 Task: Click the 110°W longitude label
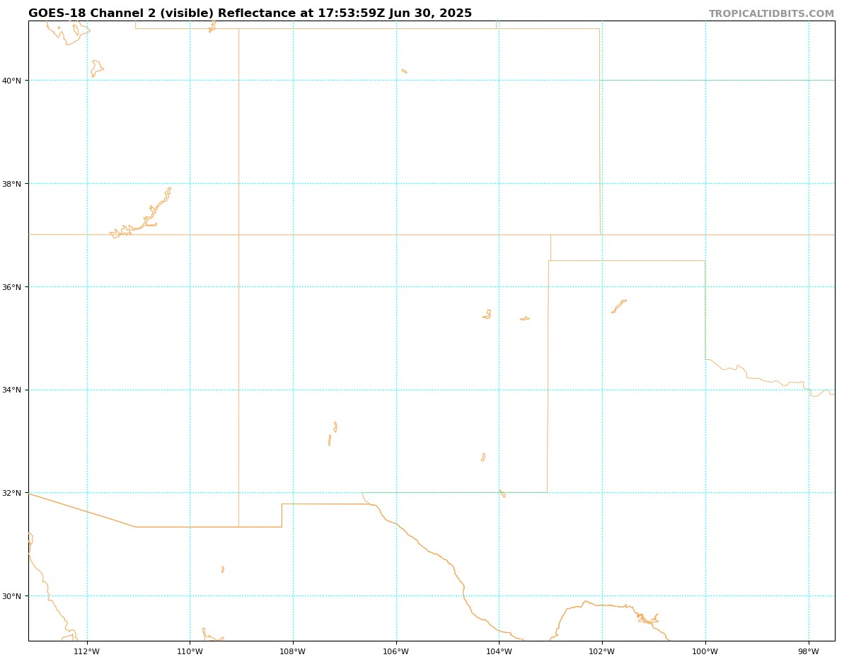(190, 651)
